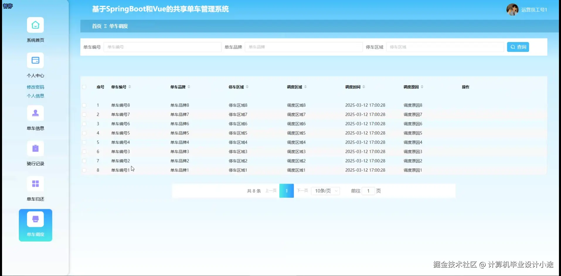The width and height of the screenshot is (561, 276).
Task: Select 个人中心 menu label
Action: [x=35, y=76]
